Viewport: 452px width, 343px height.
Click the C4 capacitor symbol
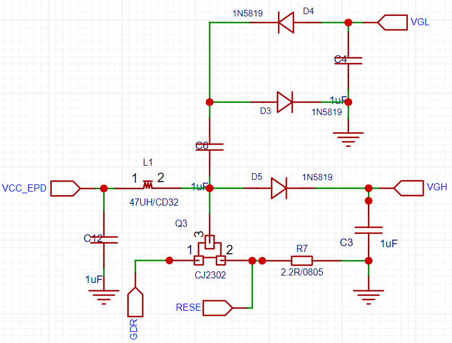click(348, 60)
